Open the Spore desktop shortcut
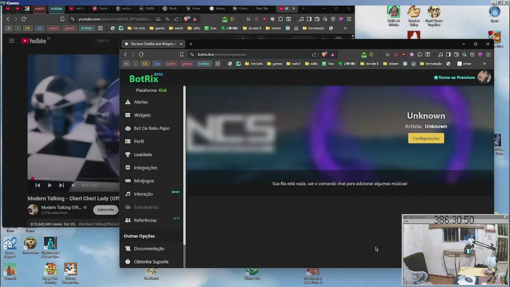This screenshot has width=510, height=287. coord(494,15)
